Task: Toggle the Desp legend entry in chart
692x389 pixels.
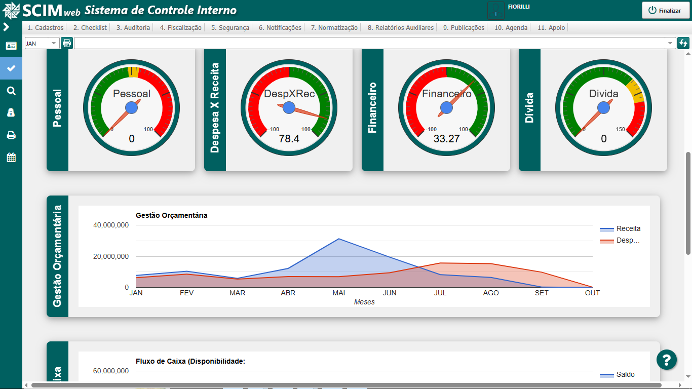Action: [x=620, y=241]
